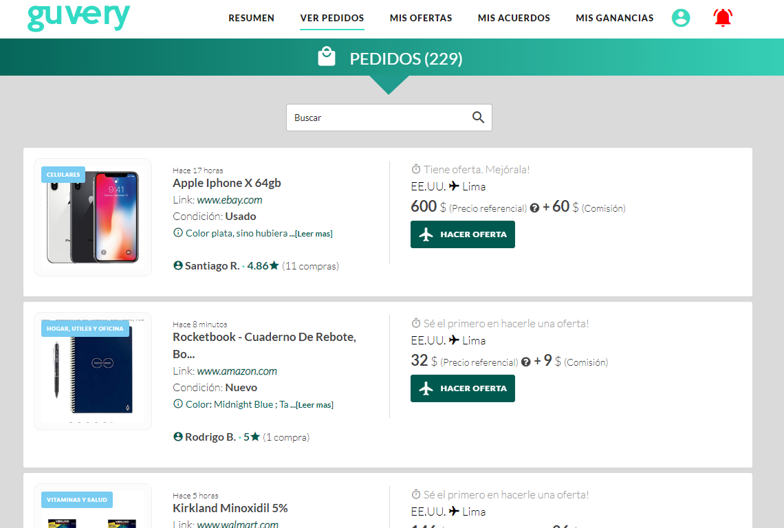Click HACER OFERTA for the Rocketbook order
The width and height of the screenshot is (784, 528).
pos(463,388)
